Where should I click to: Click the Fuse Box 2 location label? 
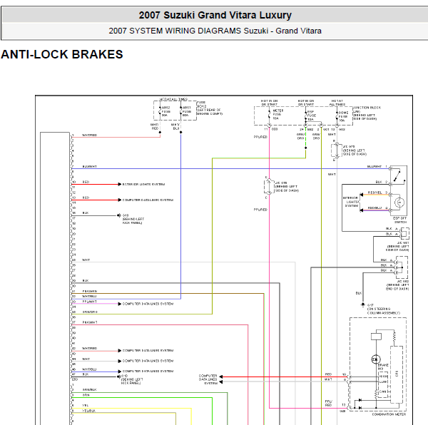pyautogui.click(x=210, y=108)
